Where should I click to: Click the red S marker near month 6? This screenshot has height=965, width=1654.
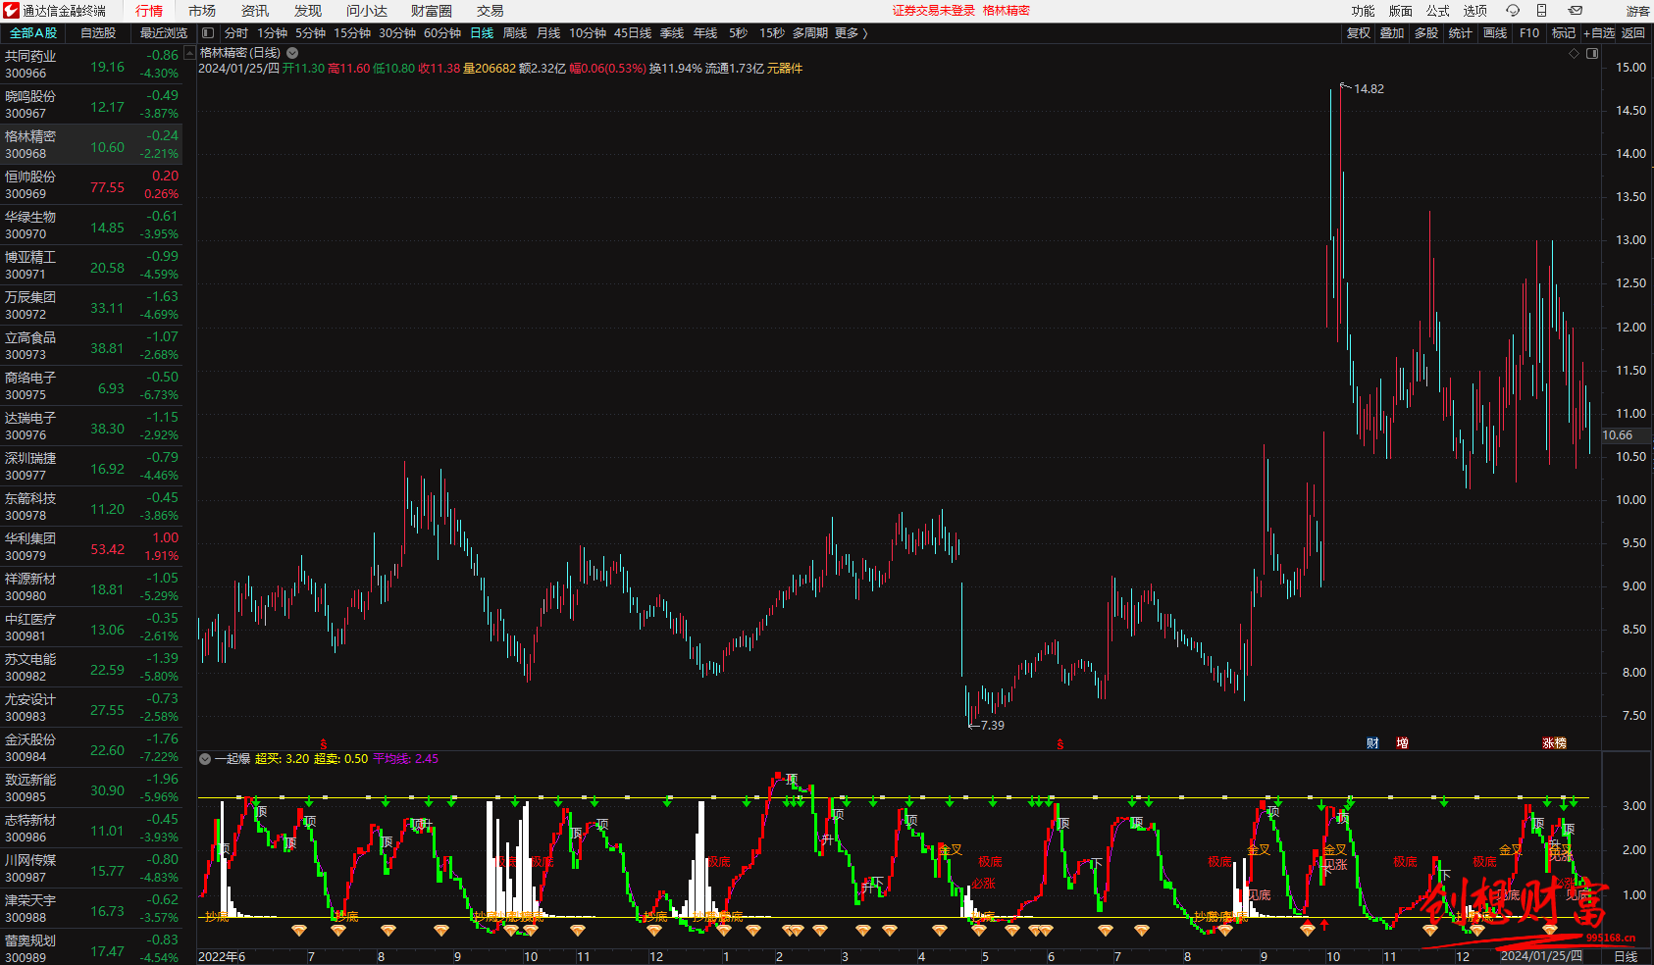[x=1060, y=744]
